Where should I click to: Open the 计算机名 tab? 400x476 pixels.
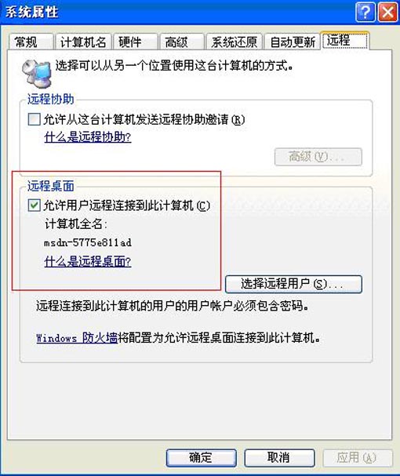pos(82,42)
